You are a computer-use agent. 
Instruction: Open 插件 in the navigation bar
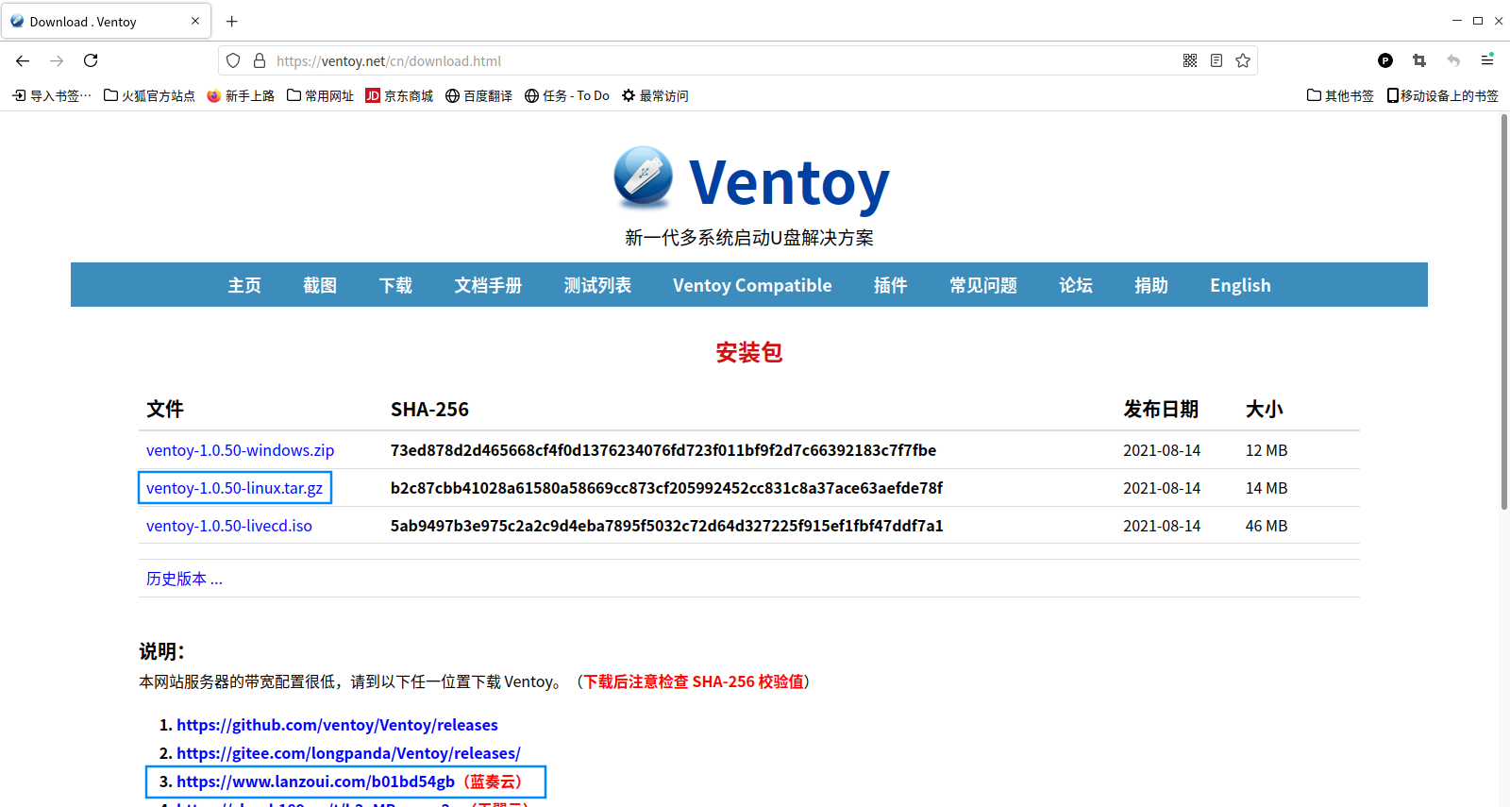890,285
